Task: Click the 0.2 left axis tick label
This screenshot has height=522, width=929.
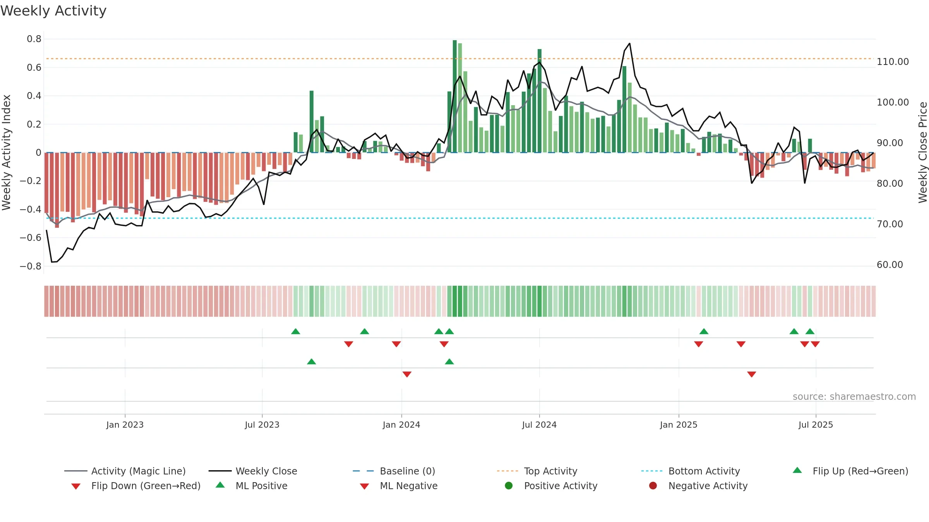Action: pyautogui.click(x=34, y=124)
